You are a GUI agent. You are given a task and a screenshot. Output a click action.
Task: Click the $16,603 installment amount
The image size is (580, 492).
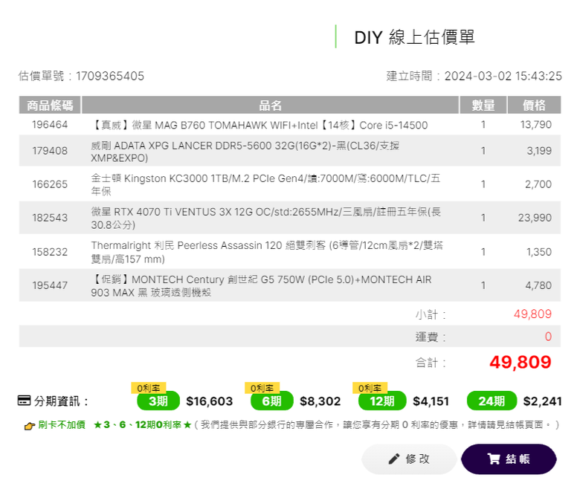(x=210, y=401)
